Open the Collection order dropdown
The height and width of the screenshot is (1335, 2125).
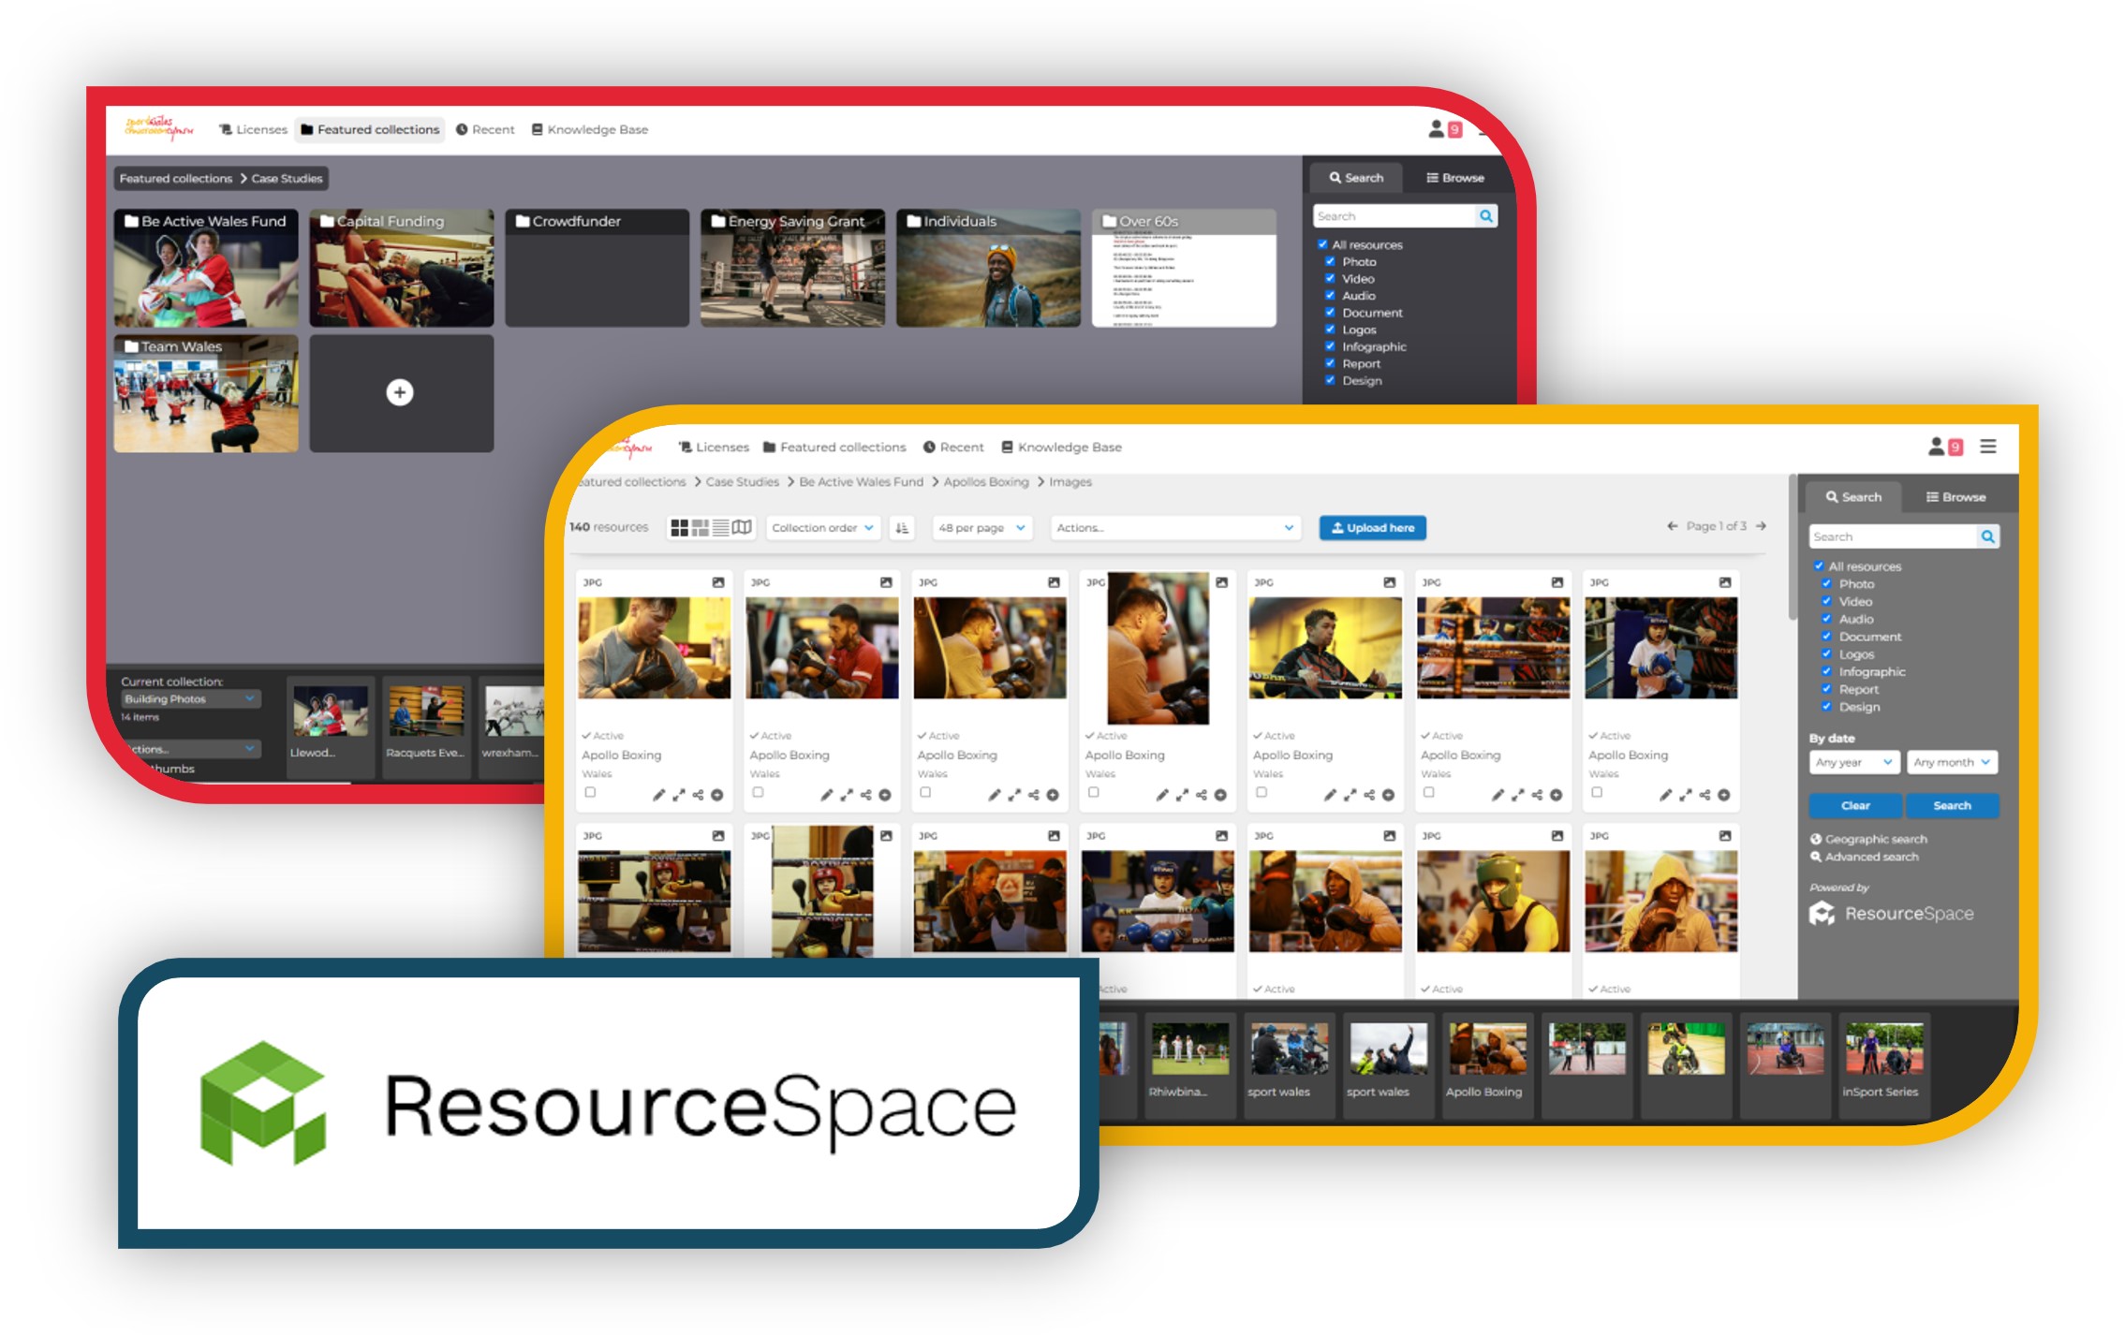[822, 528]
